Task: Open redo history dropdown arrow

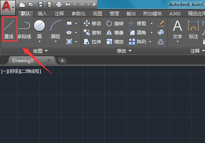Action: [88, 5]
